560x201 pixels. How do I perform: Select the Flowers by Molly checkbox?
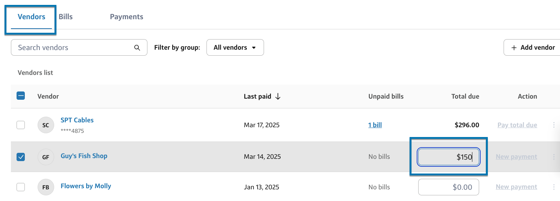tap(21, 187)
